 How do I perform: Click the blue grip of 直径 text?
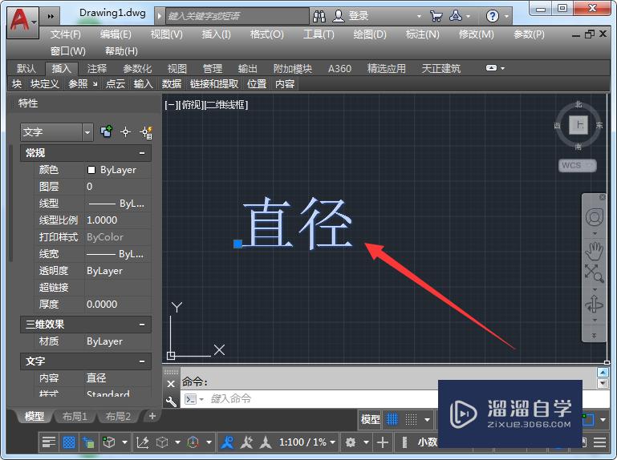pos(237,244)
